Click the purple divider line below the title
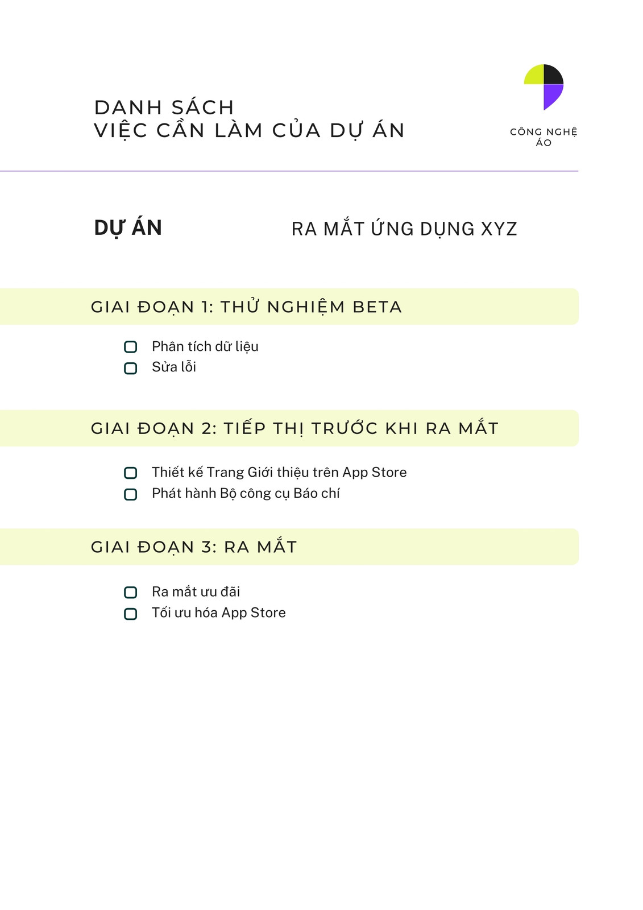This screenshot has width=643, height=910. coord(289,171)
